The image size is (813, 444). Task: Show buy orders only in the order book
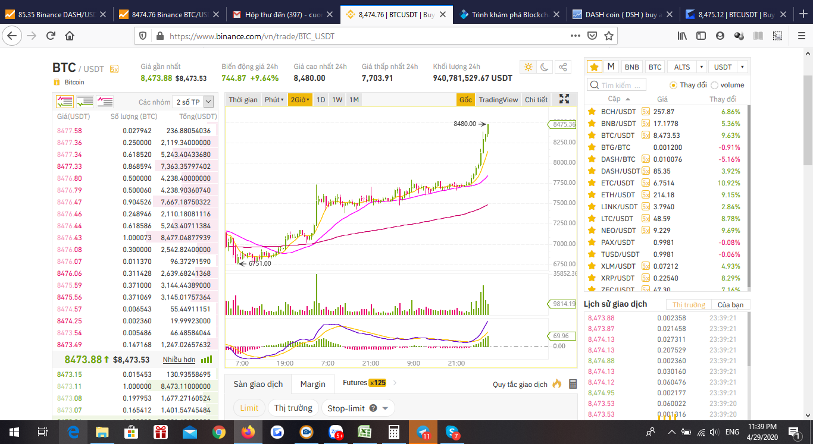pyautogui.click(x=85, y=102)
